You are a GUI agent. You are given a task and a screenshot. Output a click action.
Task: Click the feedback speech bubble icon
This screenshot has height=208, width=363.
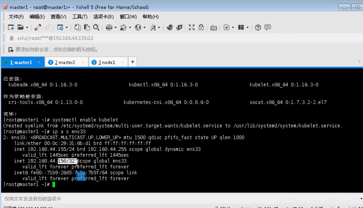click(x=268, y=27)
